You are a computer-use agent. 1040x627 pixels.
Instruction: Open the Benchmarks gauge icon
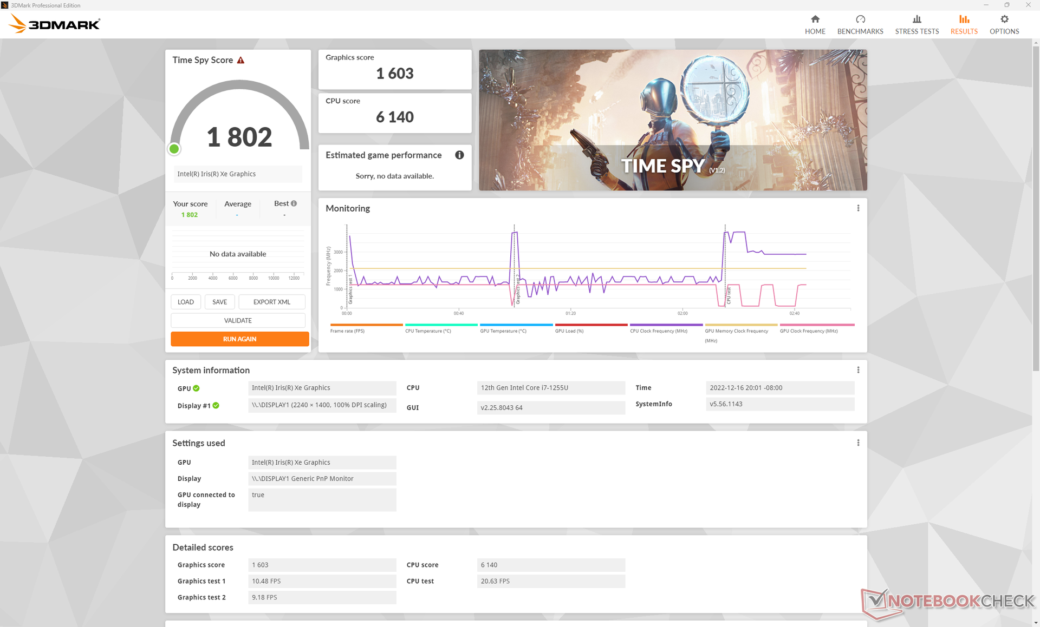pos(860,19)
